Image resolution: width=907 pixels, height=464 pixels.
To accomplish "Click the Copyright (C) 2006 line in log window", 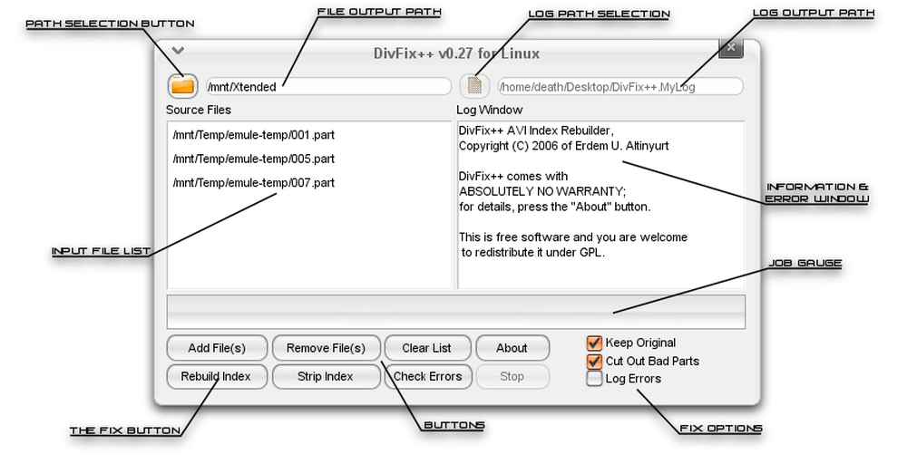I will (563, 146).
